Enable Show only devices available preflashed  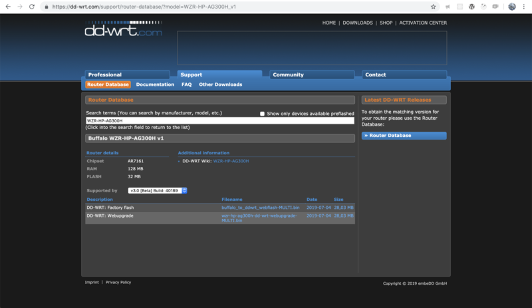coord(262,114)
